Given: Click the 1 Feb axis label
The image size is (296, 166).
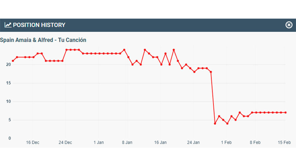Looking at the screenshot, I should pyautogui.click(x=226, y=142).
